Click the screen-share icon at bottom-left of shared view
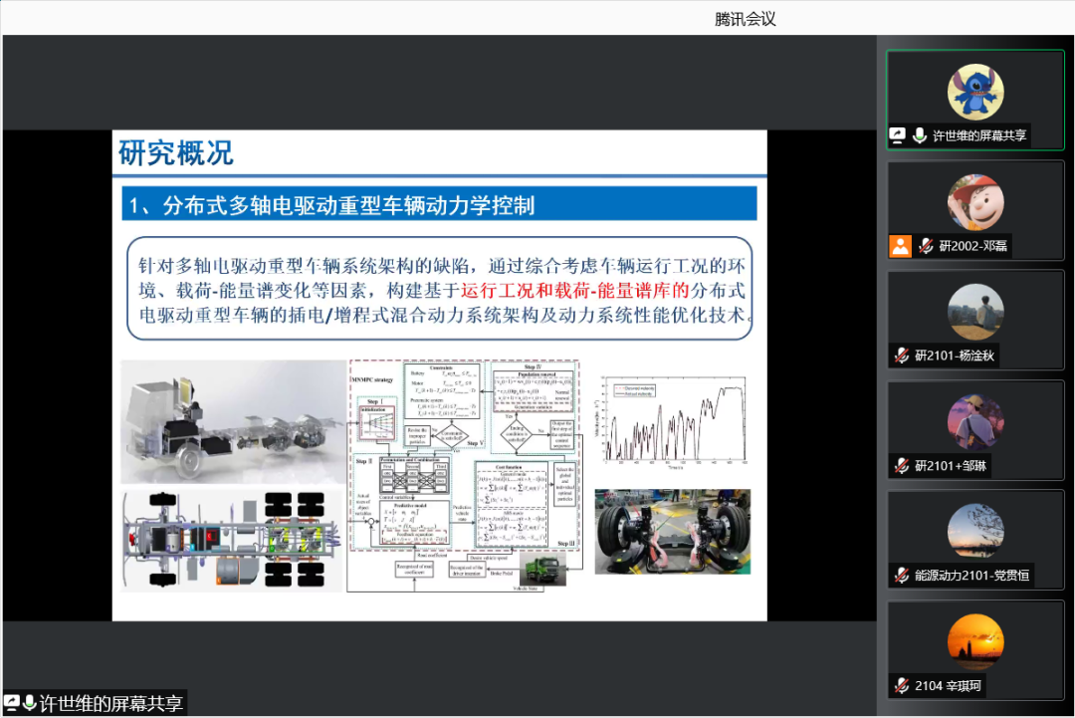1075x718 pixels. 13,703
